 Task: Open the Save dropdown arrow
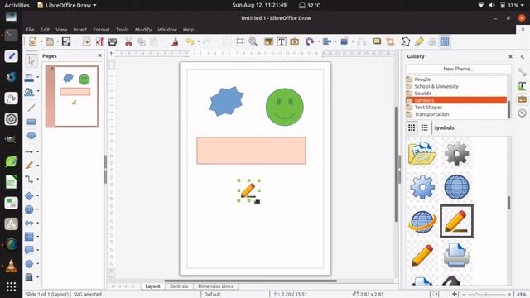pos(75,41)
